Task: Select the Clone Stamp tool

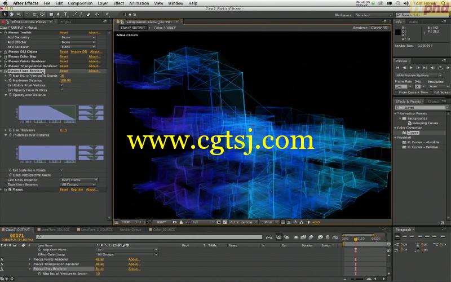Action: (82, 15)
